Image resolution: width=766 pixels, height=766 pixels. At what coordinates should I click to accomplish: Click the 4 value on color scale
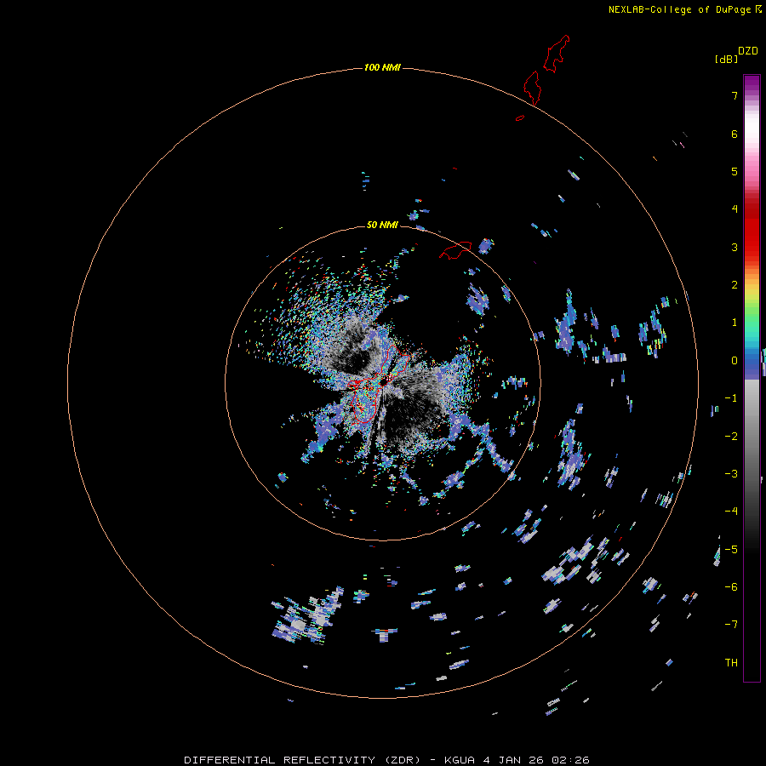click(x=735, y=209)
